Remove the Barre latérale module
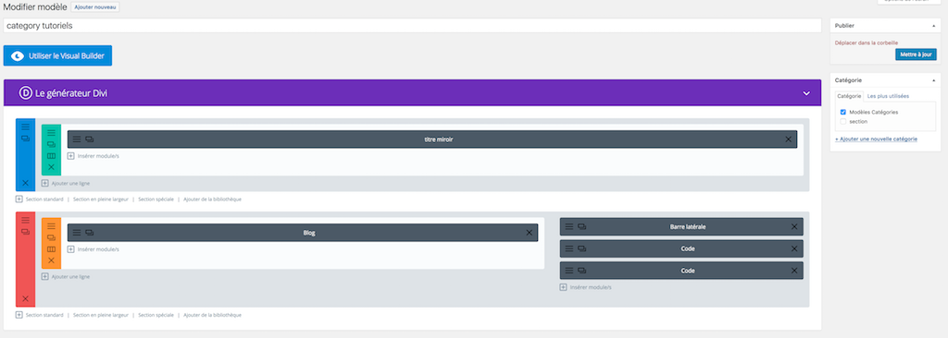 click(794, 227)
